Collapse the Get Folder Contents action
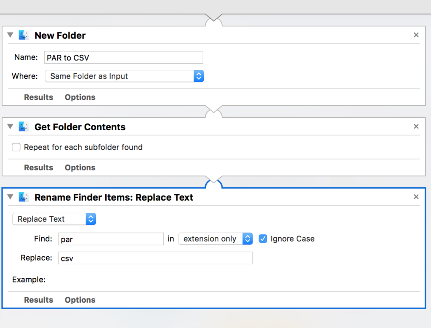 tap(11, 127)
